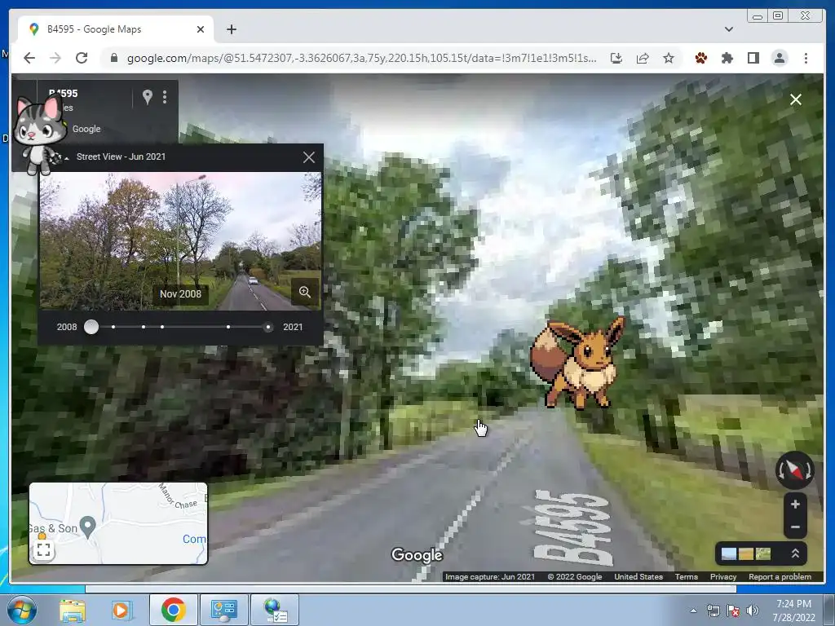Click the network tray icon
Screen dimensions: 835x626
click(713, 611)
